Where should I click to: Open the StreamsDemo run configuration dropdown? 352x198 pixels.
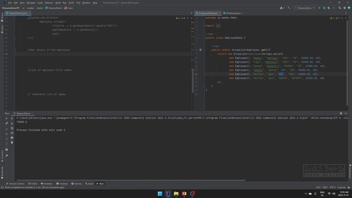point(305,8)
